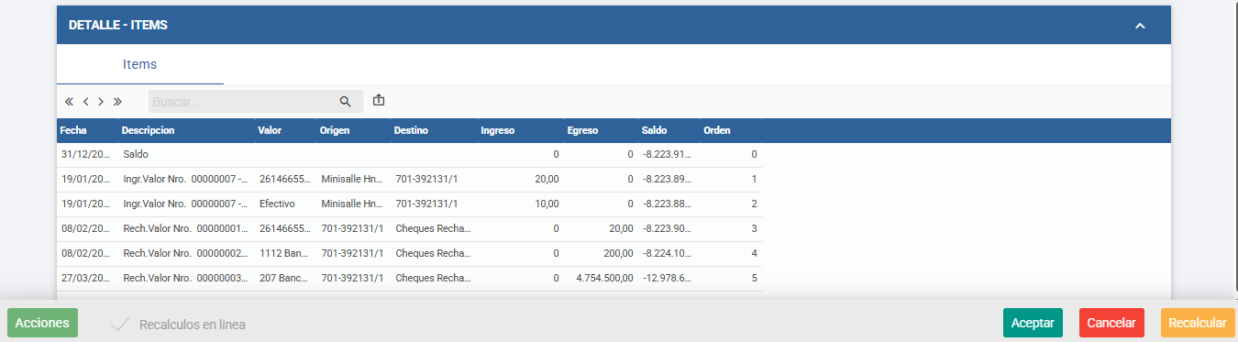1238x342 pixels.
Task: Collapse the Detalle - Items panel
Action: tap(1140, 26)
